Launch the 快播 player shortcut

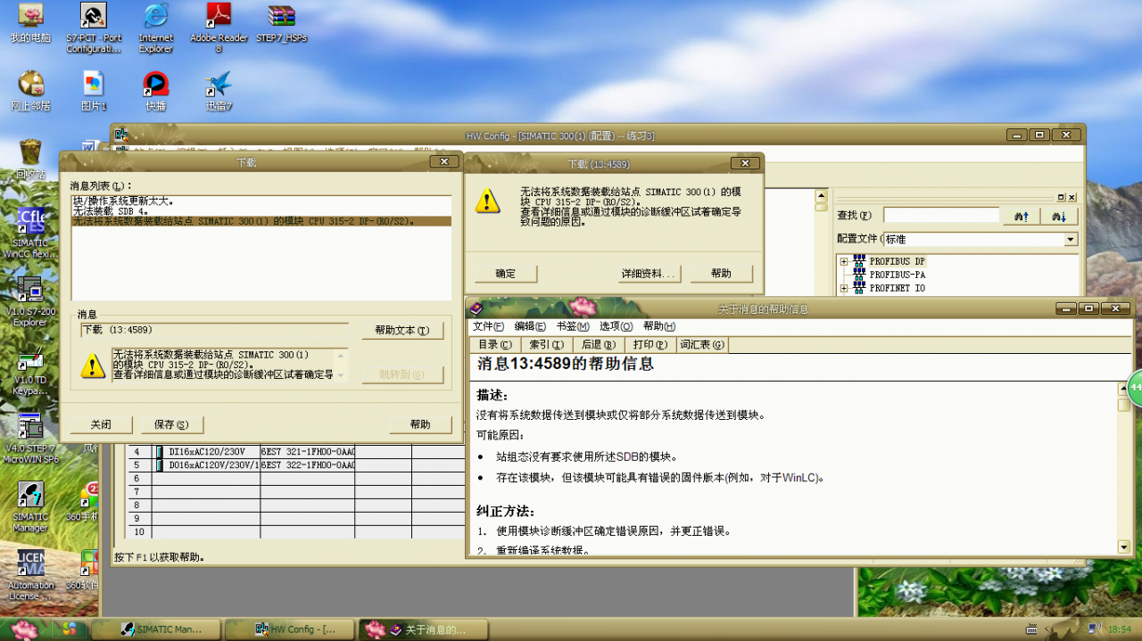tap(156, 91)
